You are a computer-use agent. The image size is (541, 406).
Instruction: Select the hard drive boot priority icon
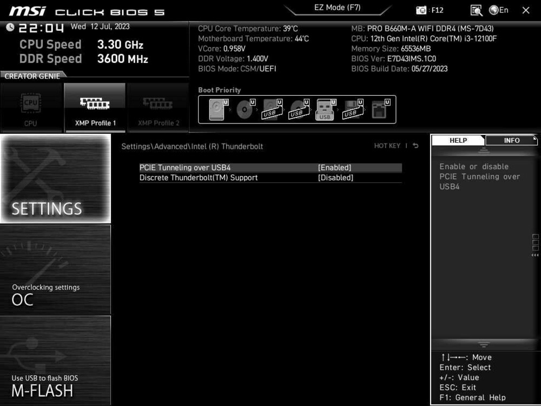point(216,108)
